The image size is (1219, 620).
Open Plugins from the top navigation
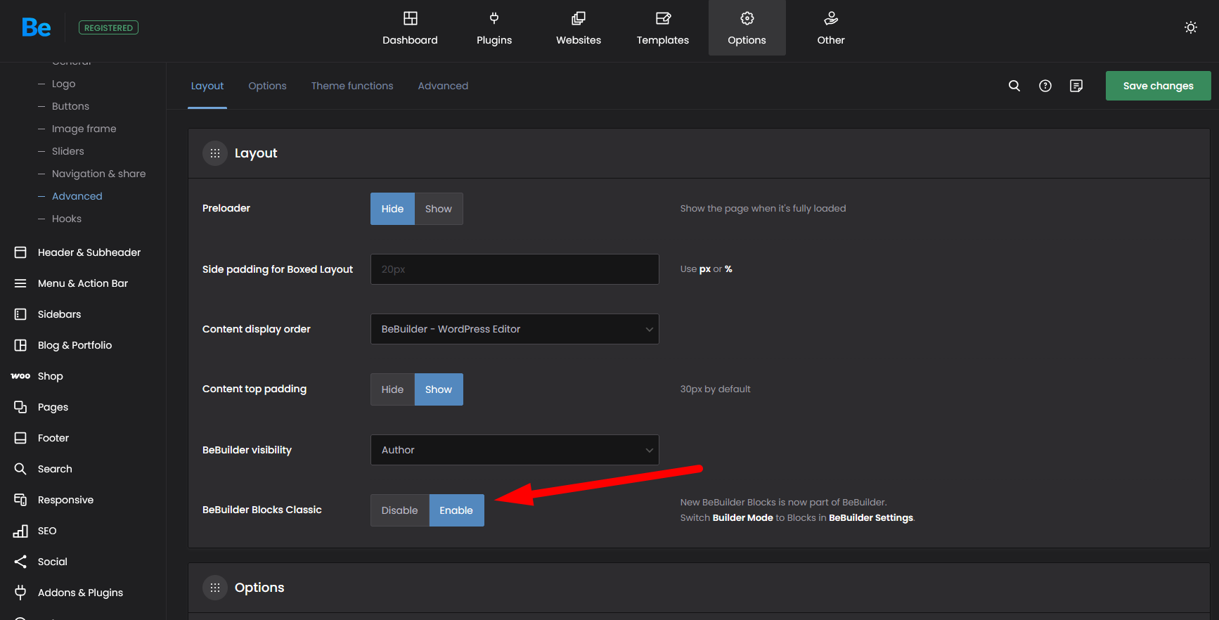click(494, 28)
